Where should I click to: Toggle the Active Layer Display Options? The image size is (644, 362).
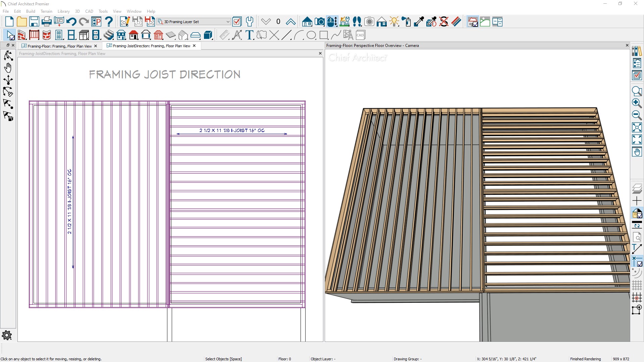[637, 75]
